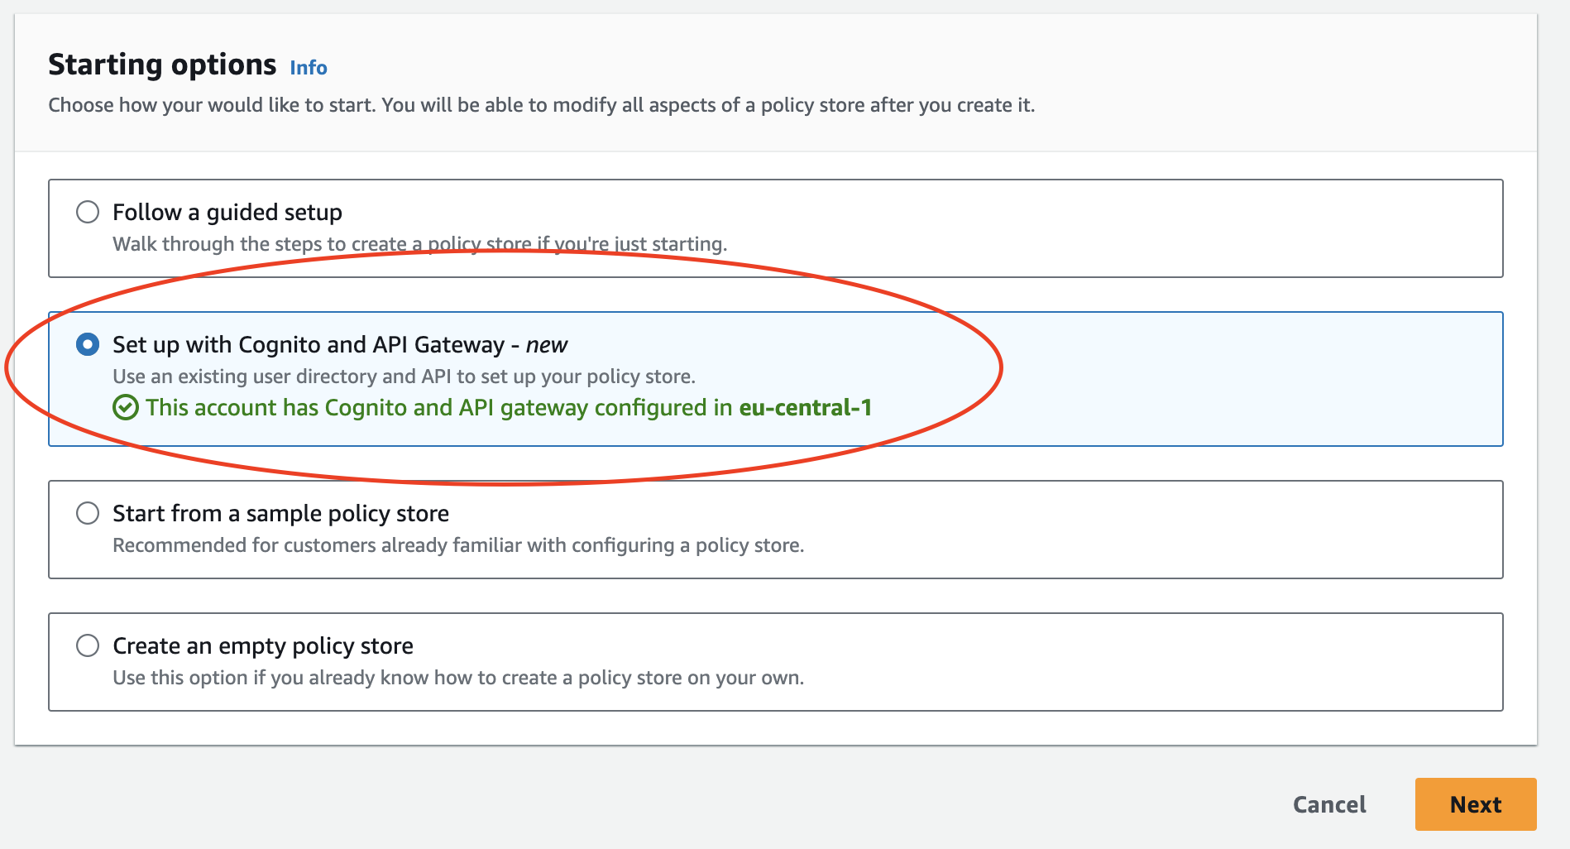Click the eu-central-1 region text
This screenshot has height=849, width=1570.
click(806, 407)
